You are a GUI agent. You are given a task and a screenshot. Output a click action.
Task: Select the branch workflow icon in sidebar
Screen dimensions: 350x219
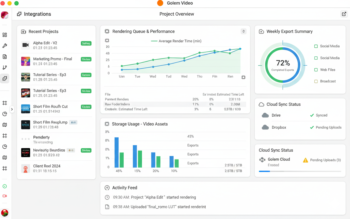[x=5, y=68]
